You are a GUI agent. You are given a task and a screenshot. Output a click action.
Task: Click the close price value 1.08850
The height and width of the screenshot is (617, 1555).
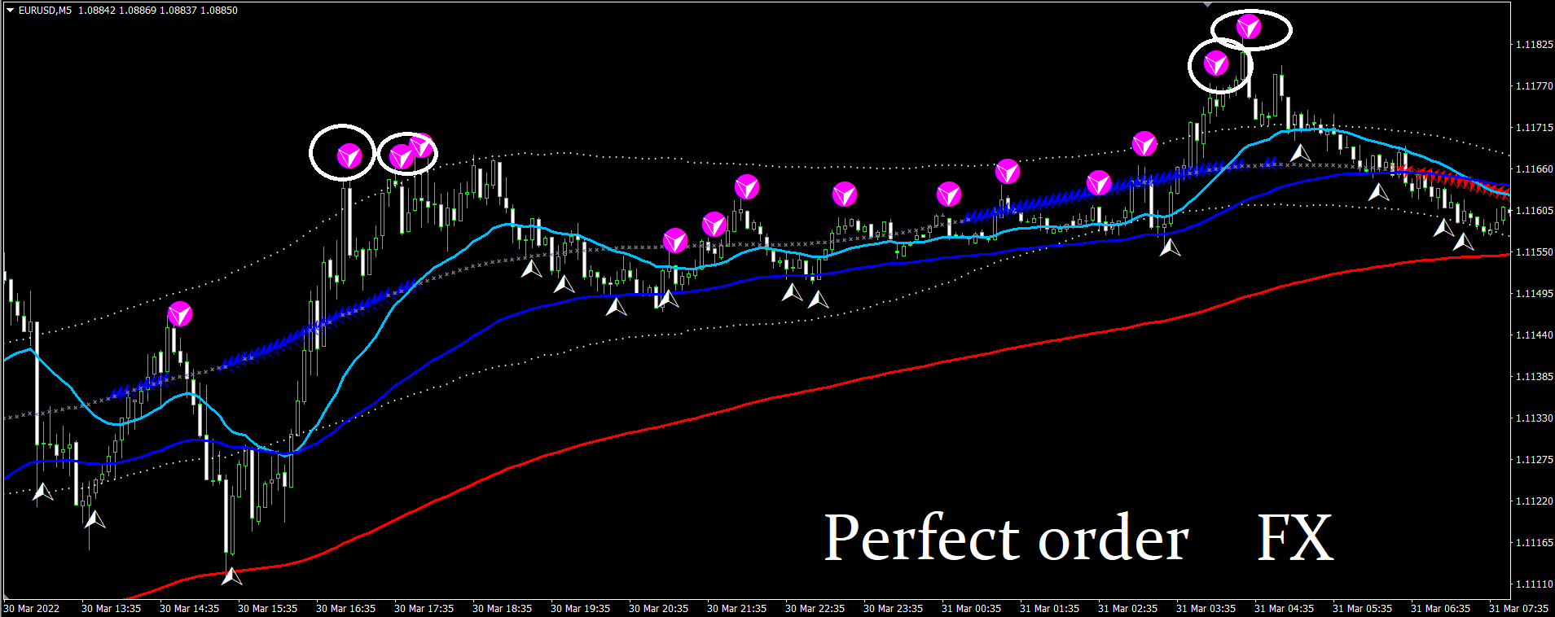tap(219, 11)
